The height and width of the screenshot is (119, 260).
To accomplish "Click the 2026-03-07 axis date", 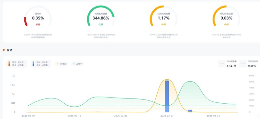I will click(x=167, y=116).
